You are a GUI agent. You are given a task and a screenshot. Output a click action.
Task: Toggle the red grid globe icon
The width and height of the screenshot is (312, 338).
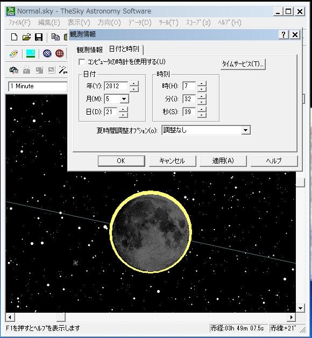[60, 53]
